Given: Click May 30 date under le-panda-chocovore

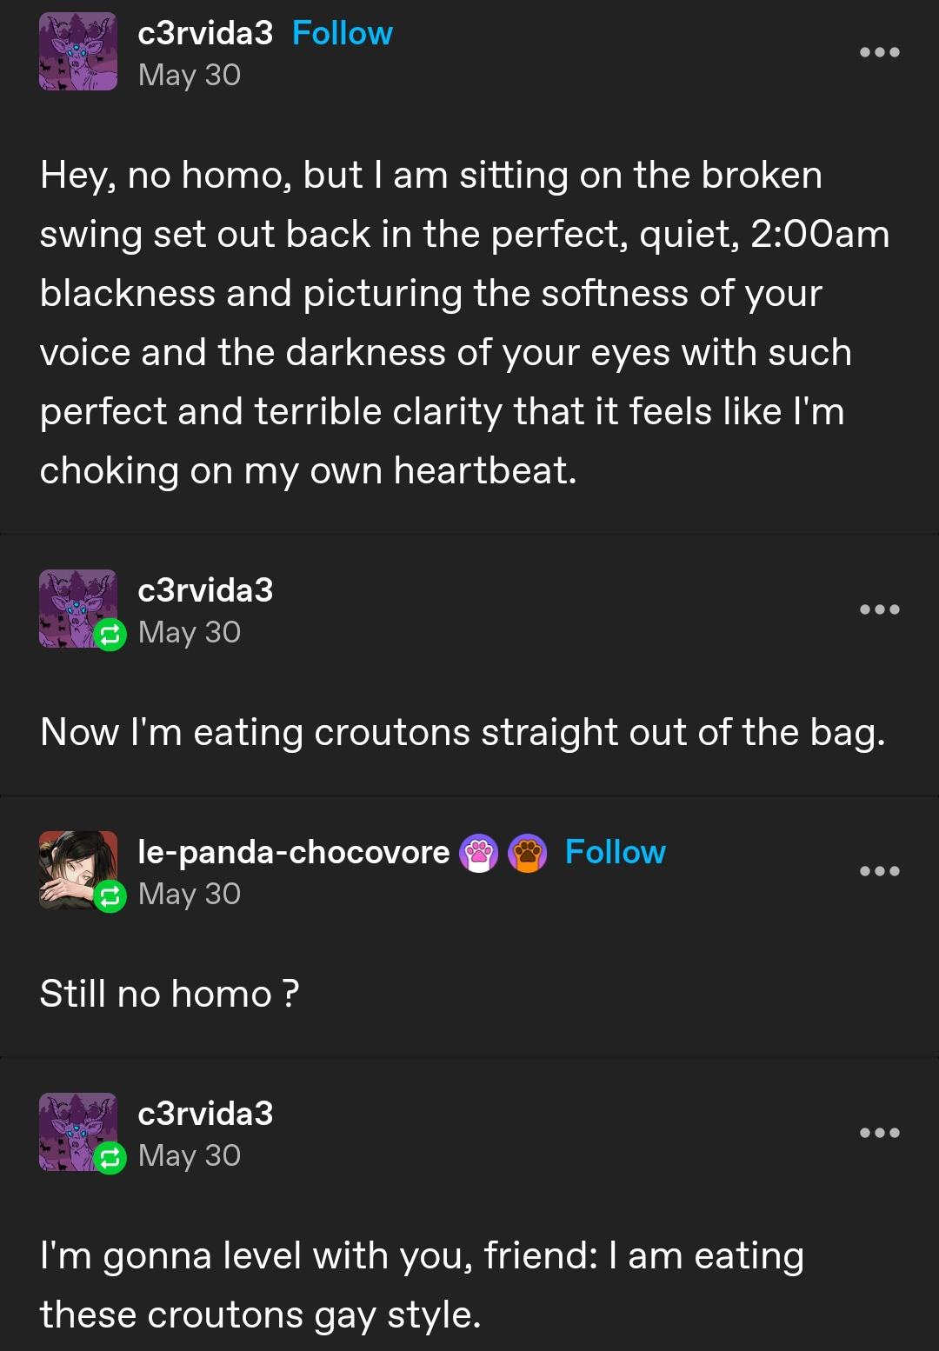Looking at the screenshot, I should pyautogui.click(x=189, y=895).
